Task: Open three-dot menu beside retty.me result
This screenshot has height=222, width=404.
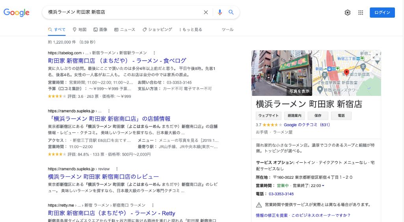Action: pos(153,205)
